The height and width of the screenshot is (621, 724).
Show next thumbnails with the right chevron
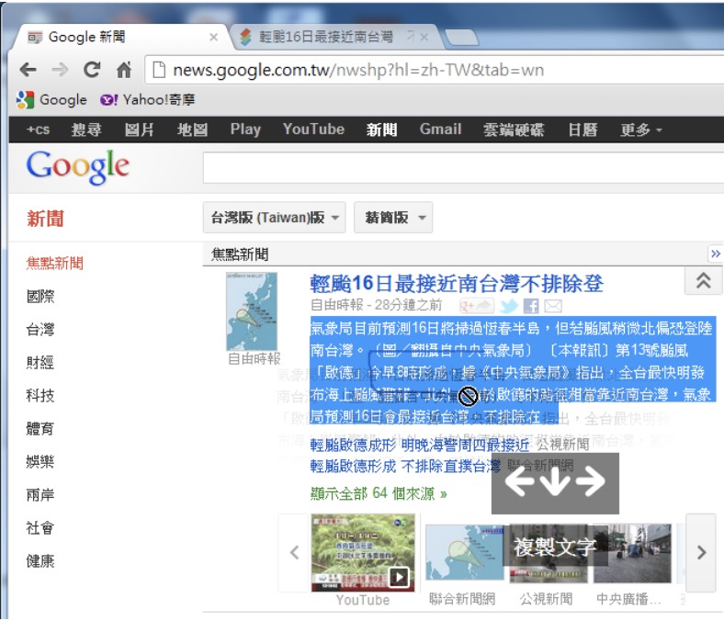click(x=701, y=552)
